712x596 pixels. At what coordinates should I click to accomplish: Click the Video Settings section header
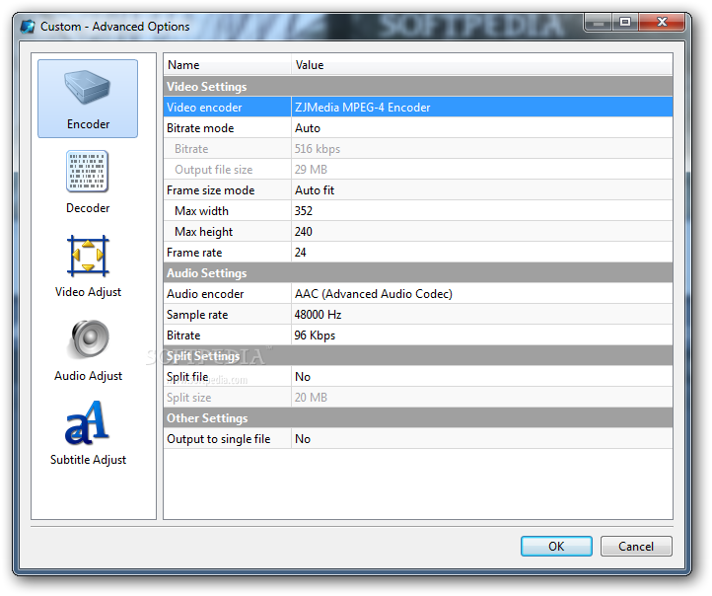tap(418, 86)
